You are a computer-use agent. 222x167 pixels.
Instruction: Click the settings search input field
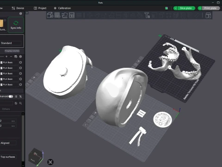click(6, 103)
